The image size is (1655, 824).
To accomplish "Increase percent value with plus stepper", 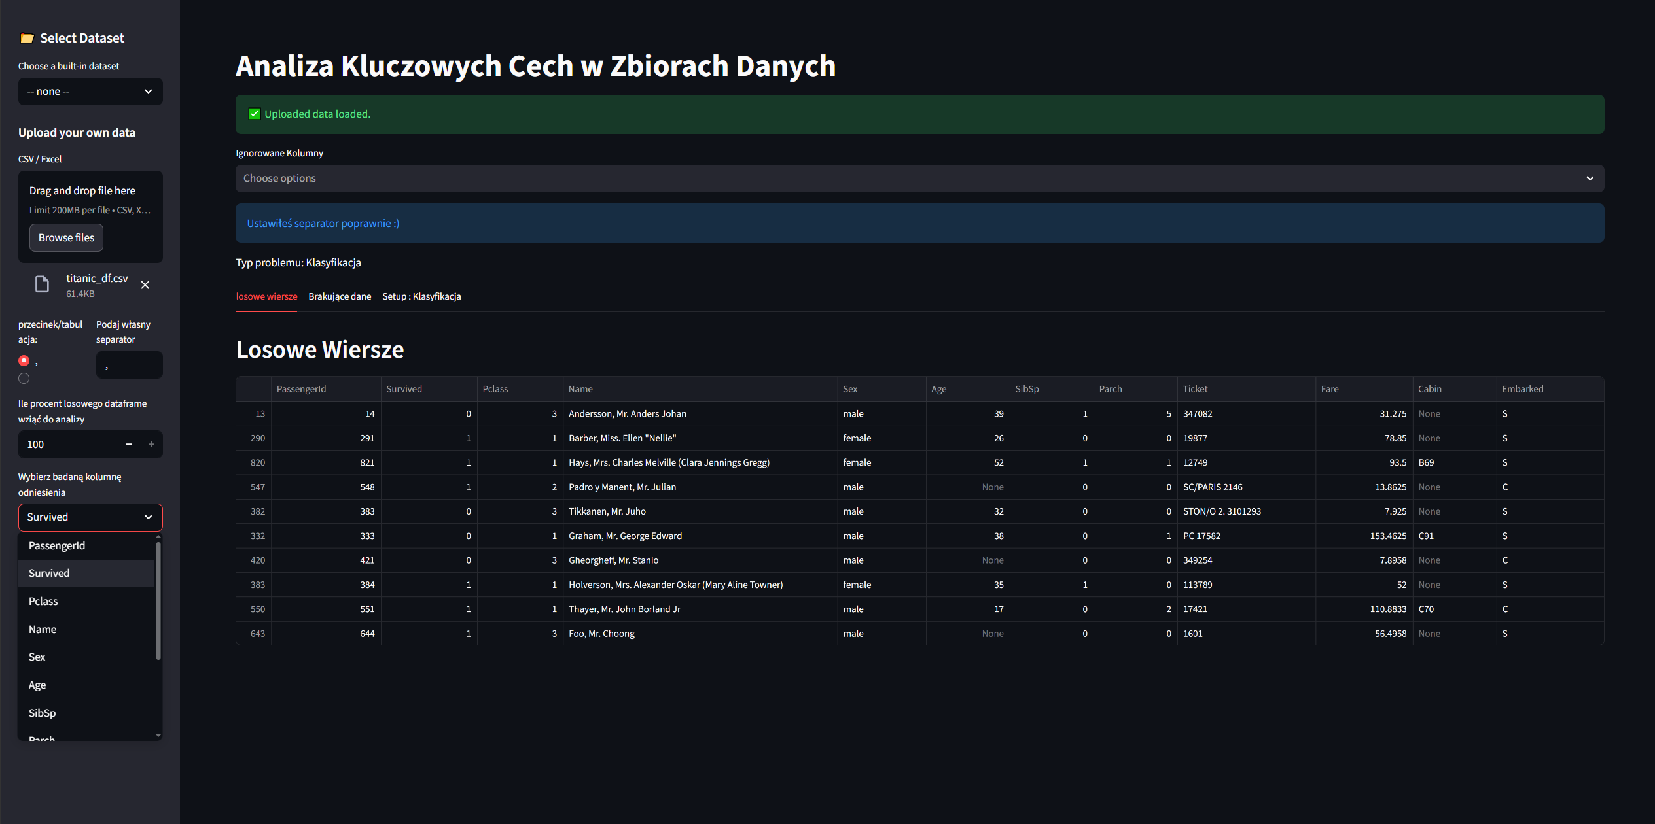I will point(151,445).
